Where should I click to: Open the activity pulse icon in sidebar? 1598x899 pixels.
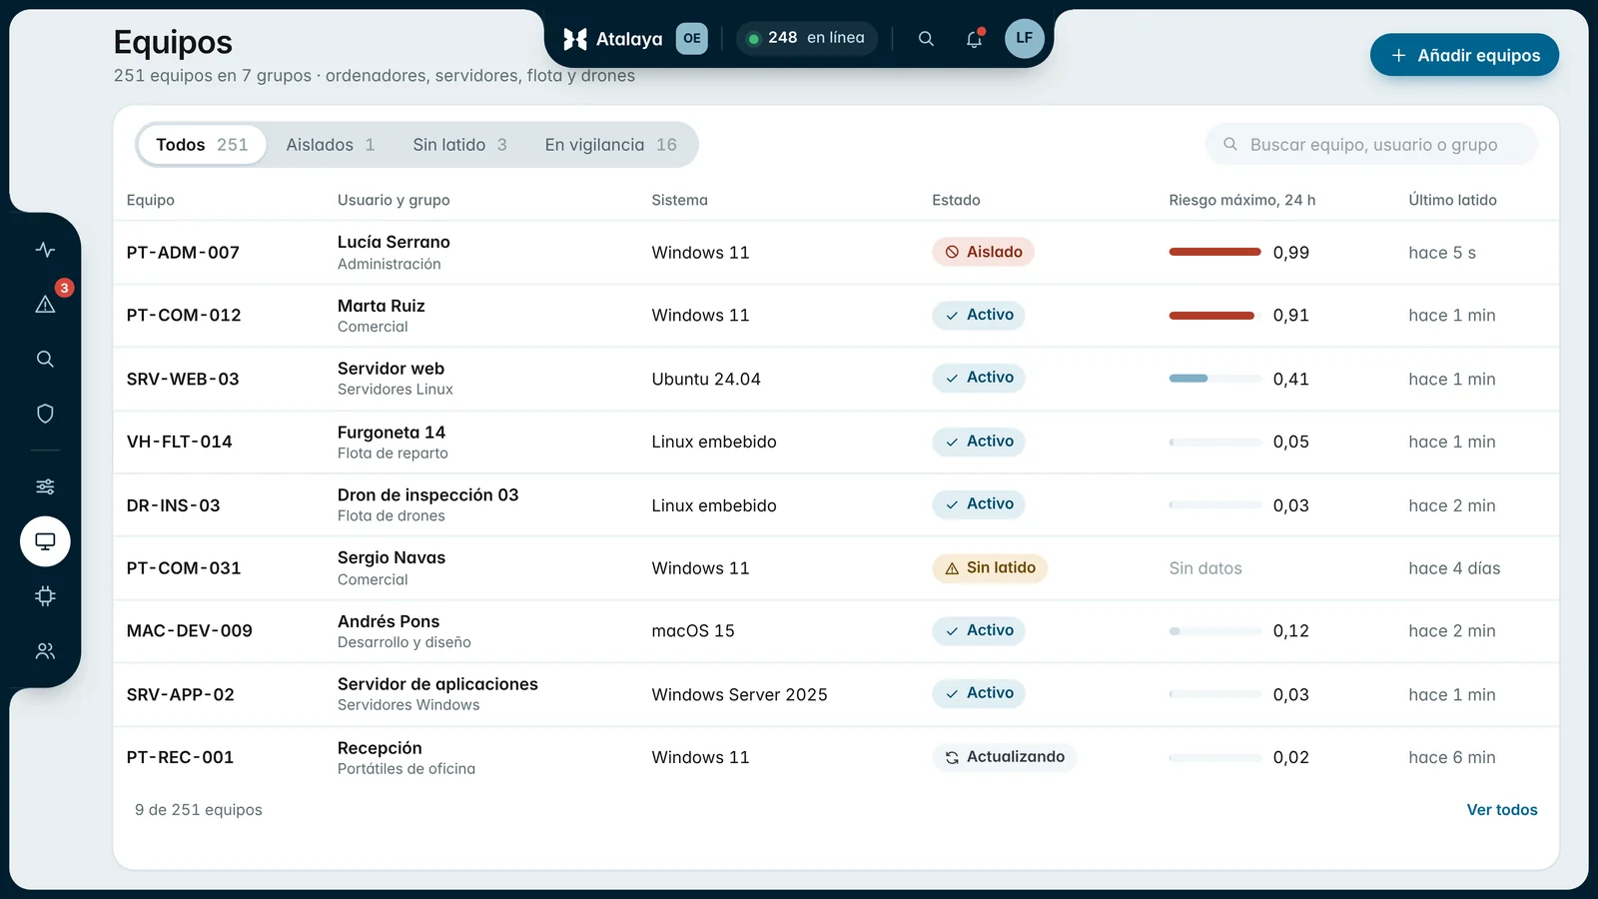click(x=45, y=250)
